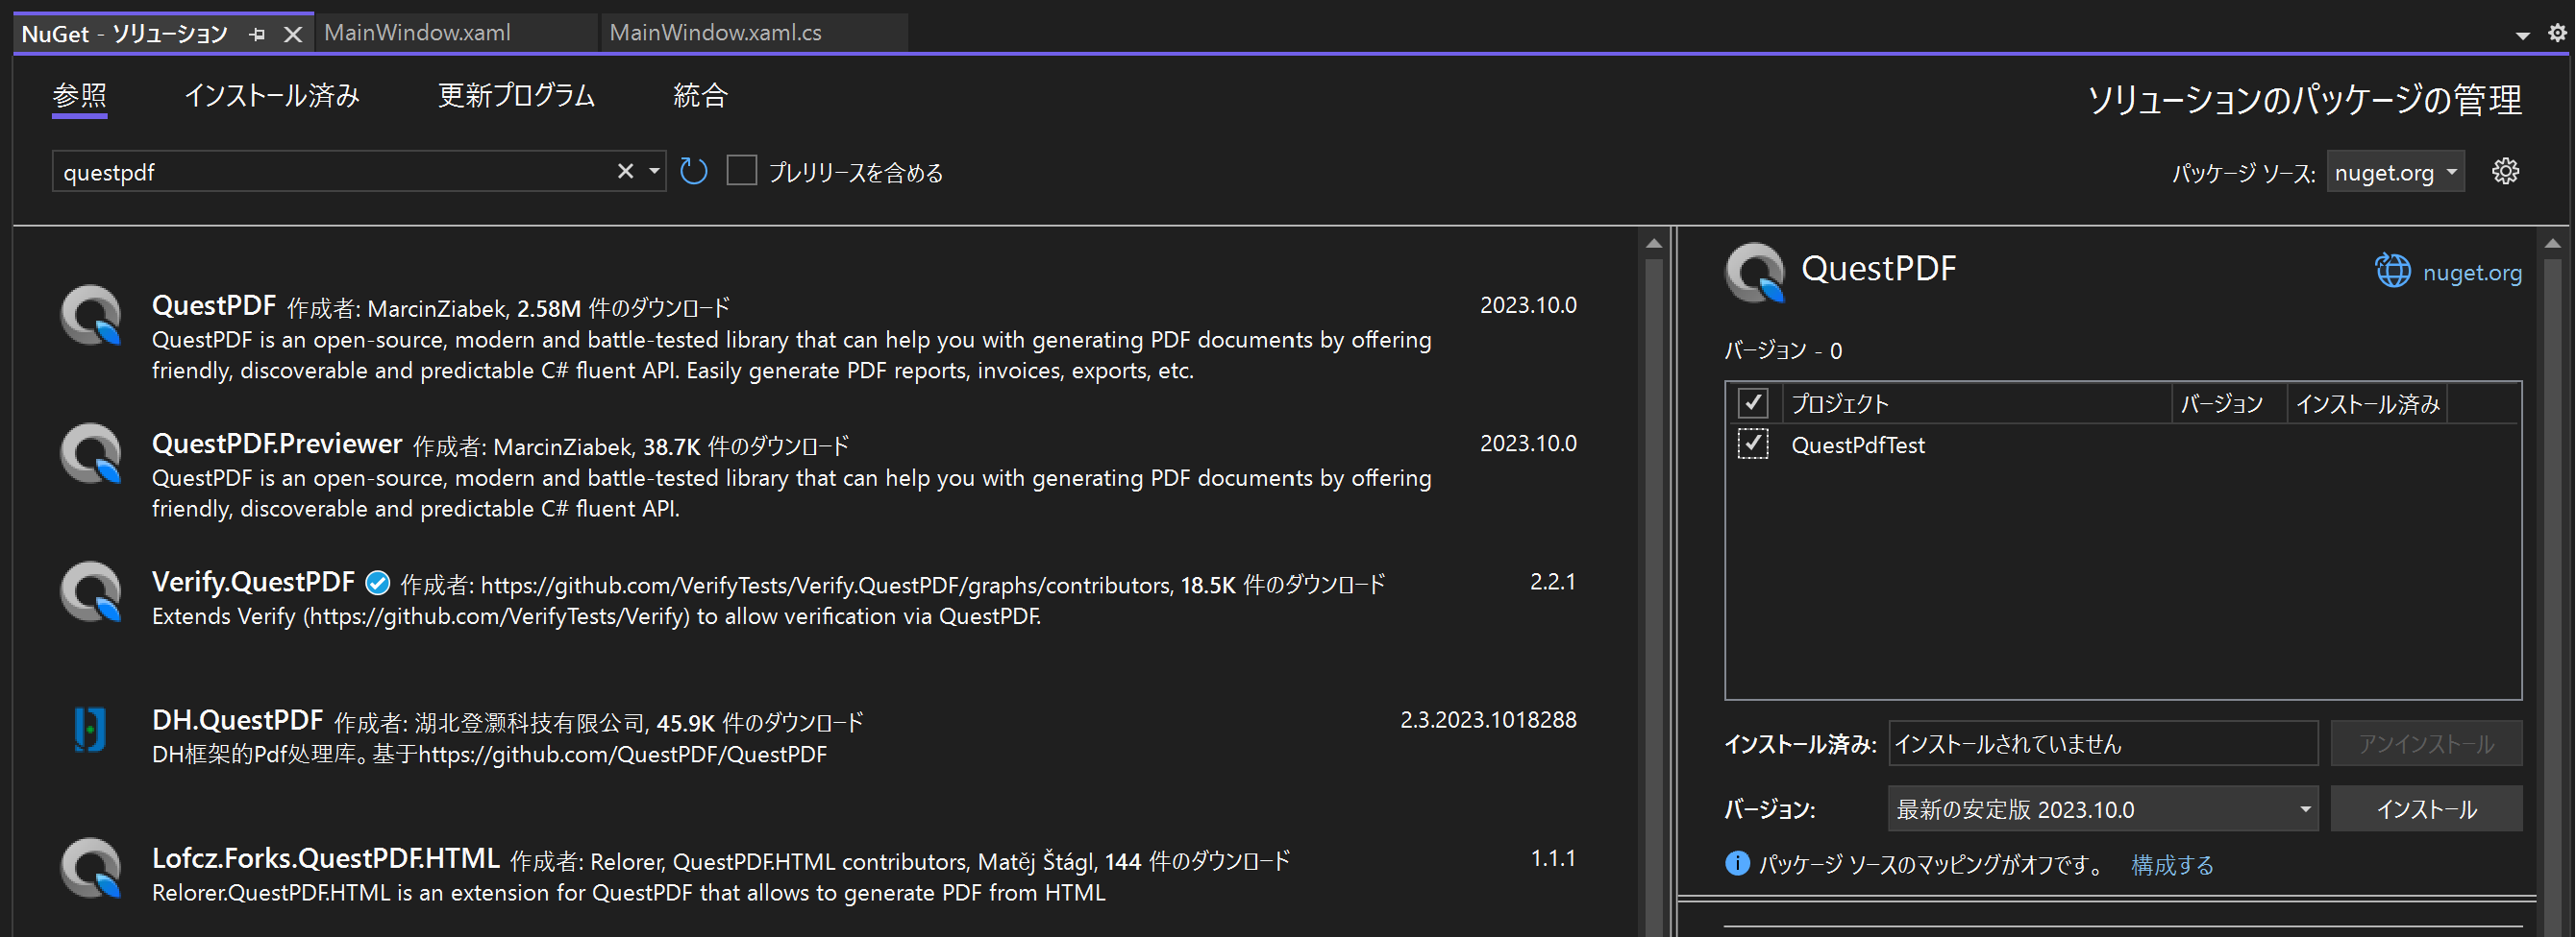Viewport: 2576px width, 937px height.
Task: Click the pin icon on the NuGet tab
Action: pyautogui.click(x=258, y=33)
